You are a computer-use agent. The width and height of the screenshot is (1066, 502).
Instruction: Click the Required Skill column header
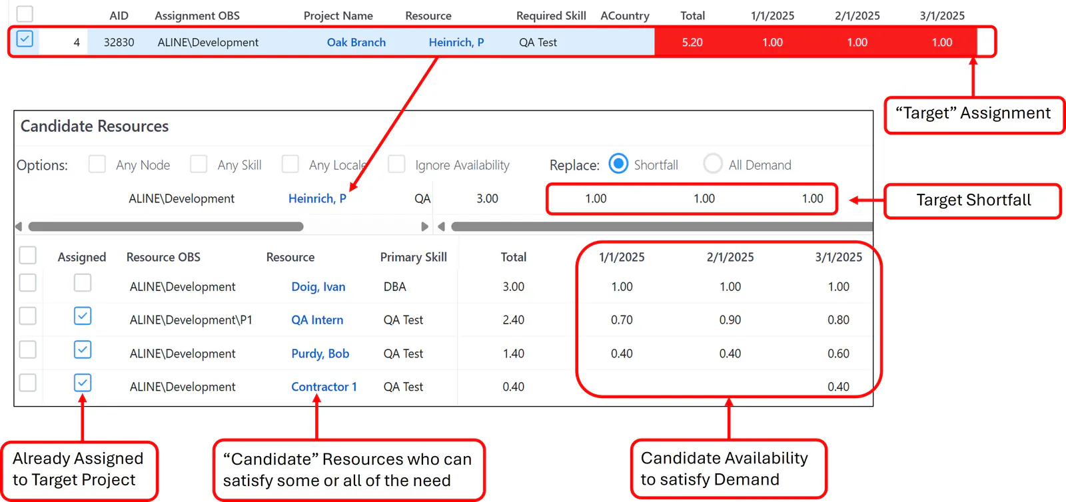[x=551, y=15]
